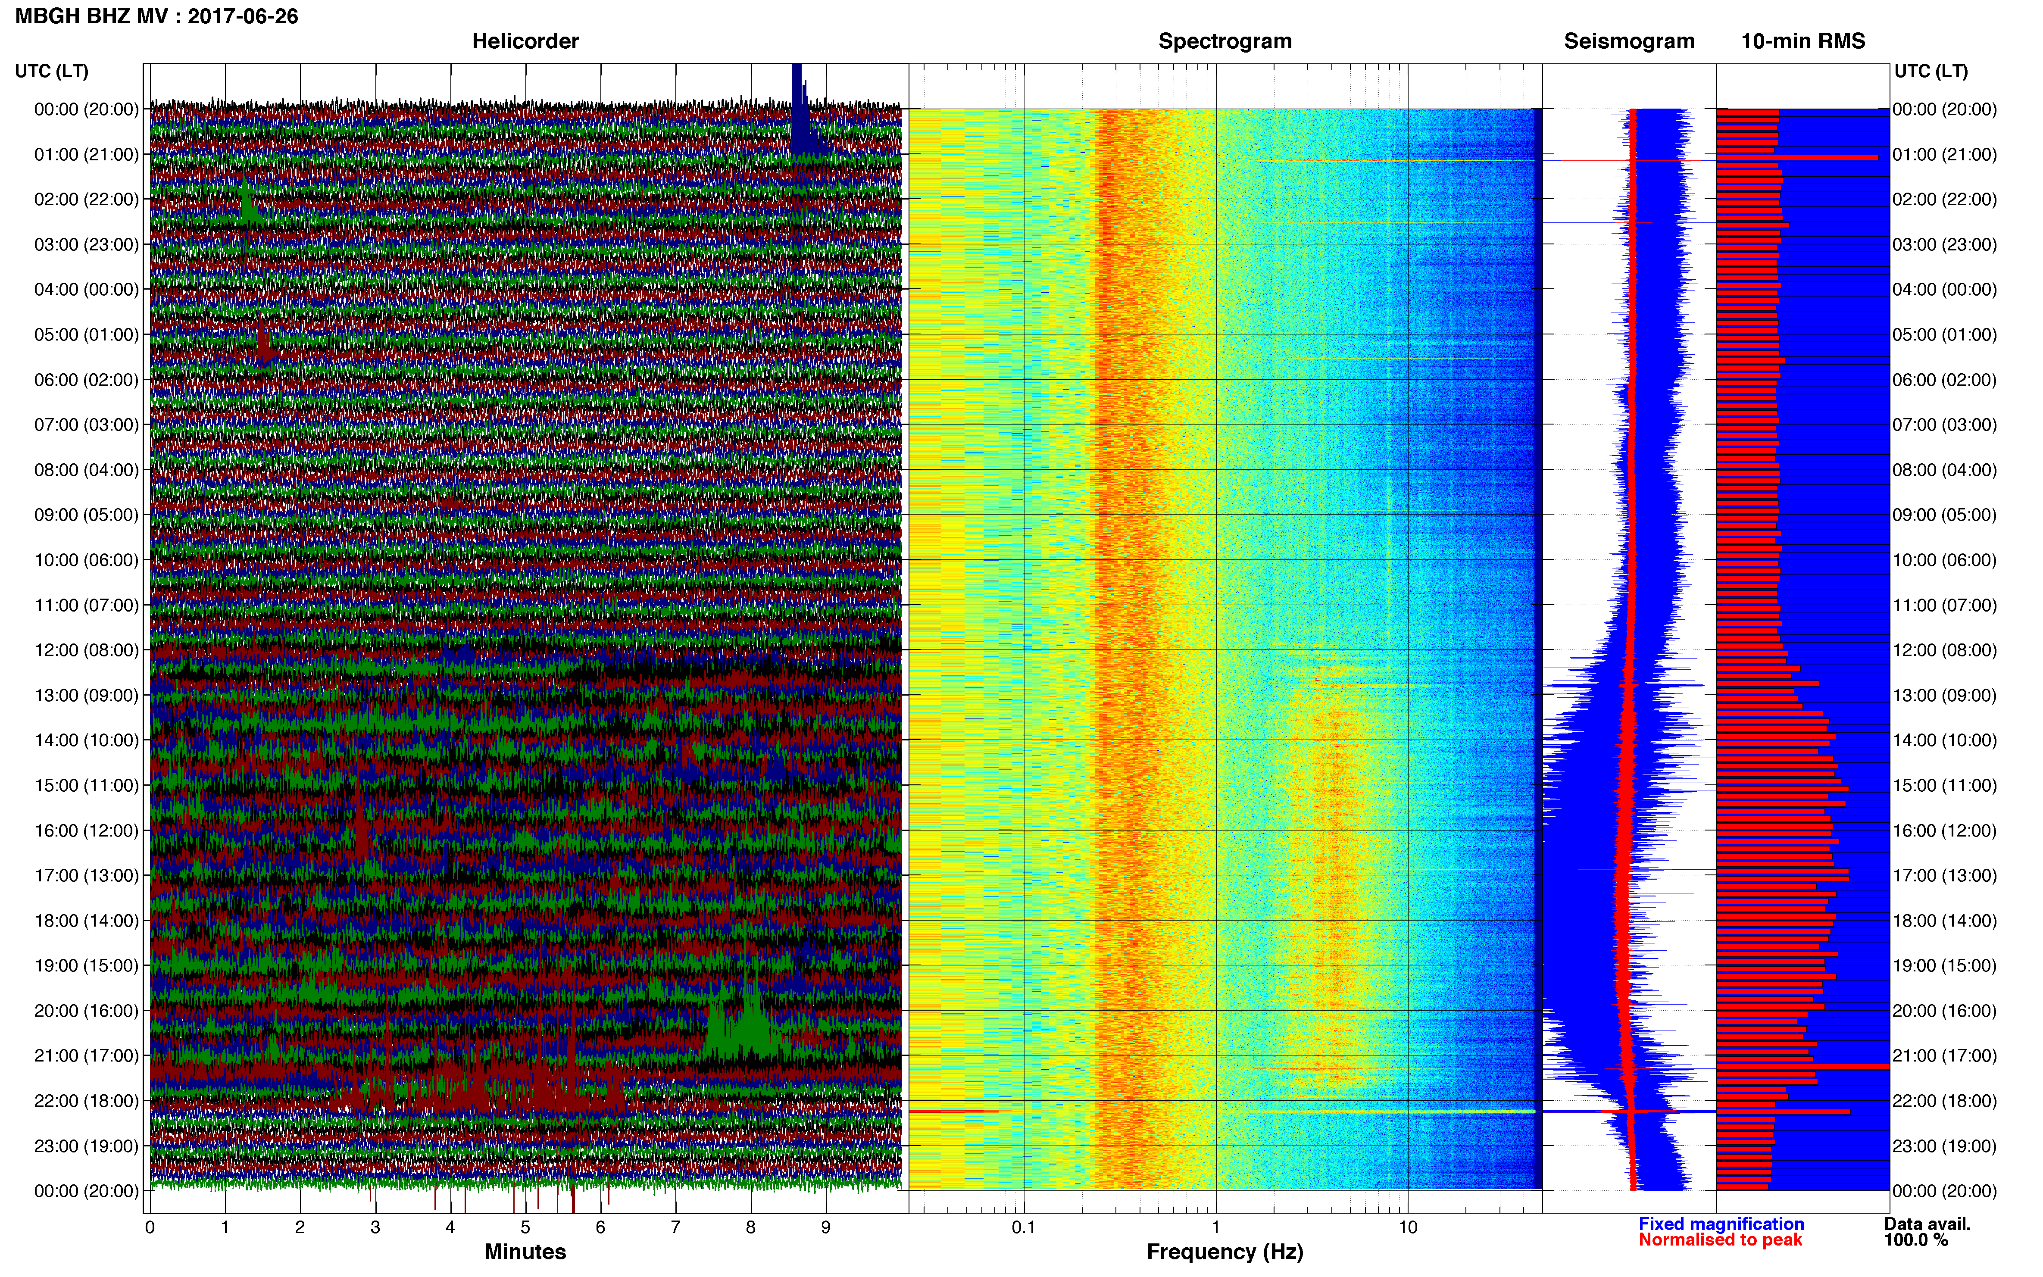This screenshot has height=1277, width=2043.
Task: Click left time label 22:00 (18:00)
Action: 86,1101
